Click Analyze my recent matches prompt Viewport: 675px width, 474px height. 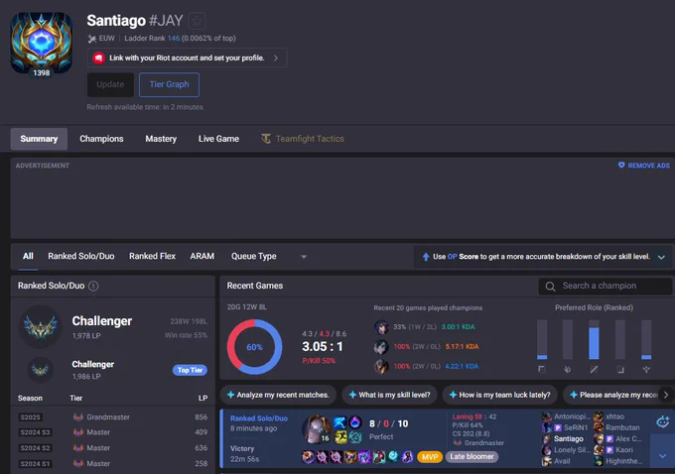tap(278, 395)
